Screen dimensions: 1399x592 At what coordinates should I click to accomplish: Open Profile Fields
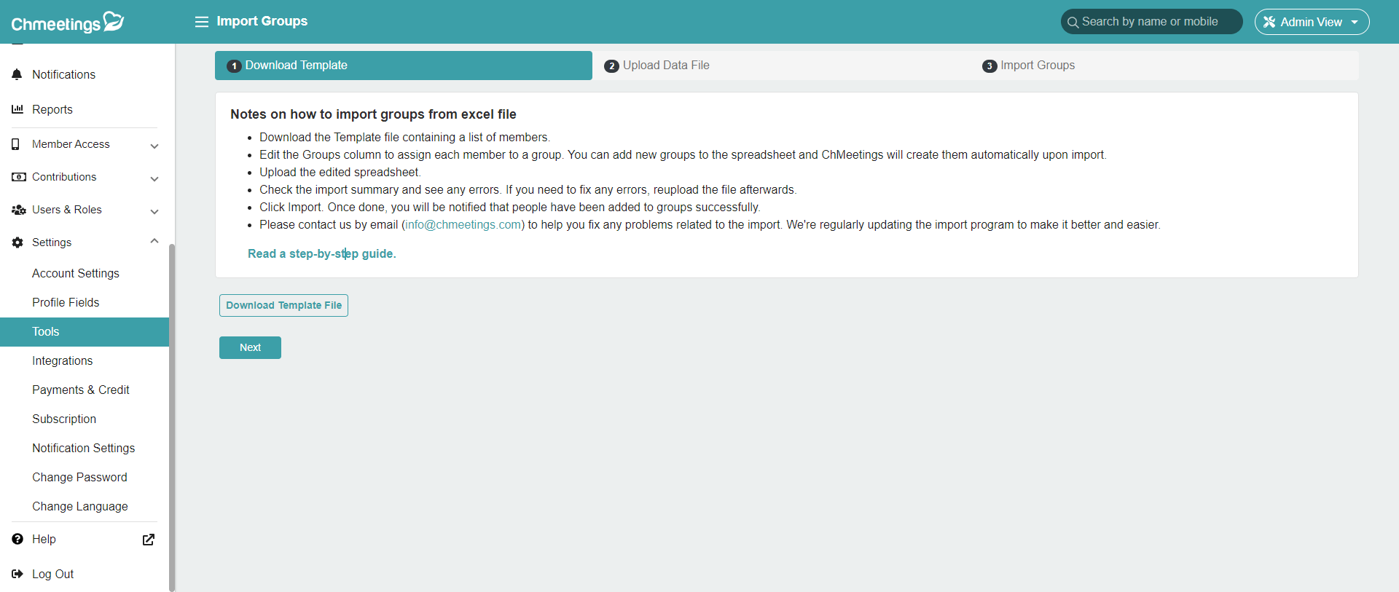[x=66, y=302]
